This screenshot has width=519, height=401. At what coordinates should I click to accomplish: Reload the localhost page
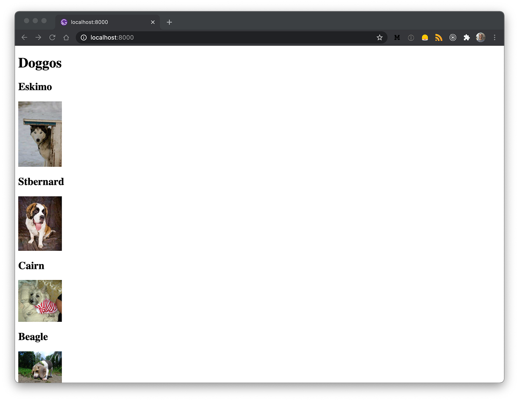(x=52, y=38)
